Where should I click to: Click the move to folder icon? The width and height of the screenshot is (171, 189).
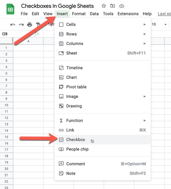click(x=113, y=6)
